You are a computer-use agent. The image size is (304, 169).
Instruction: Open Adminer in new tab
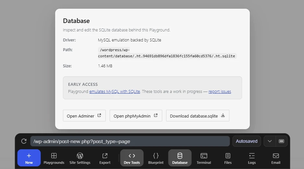[84, 116]
